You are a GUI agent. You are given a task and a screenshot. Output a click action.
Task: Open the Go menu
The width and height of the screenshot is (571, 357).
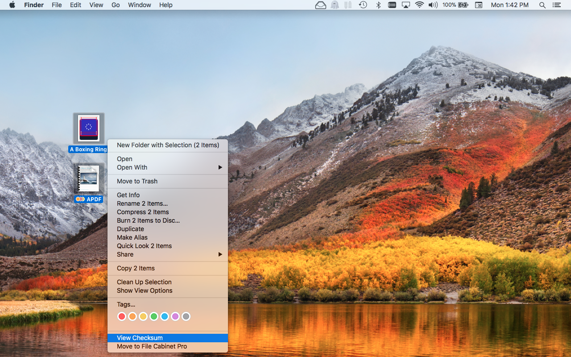pos(116,5)
